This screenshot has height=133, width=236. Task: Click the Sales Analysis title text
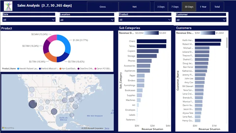click(45, 6)
